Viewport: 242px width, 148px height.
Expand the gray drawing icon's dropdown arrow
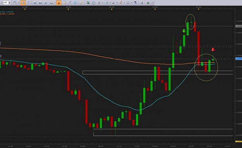click(x=117, y=3)
